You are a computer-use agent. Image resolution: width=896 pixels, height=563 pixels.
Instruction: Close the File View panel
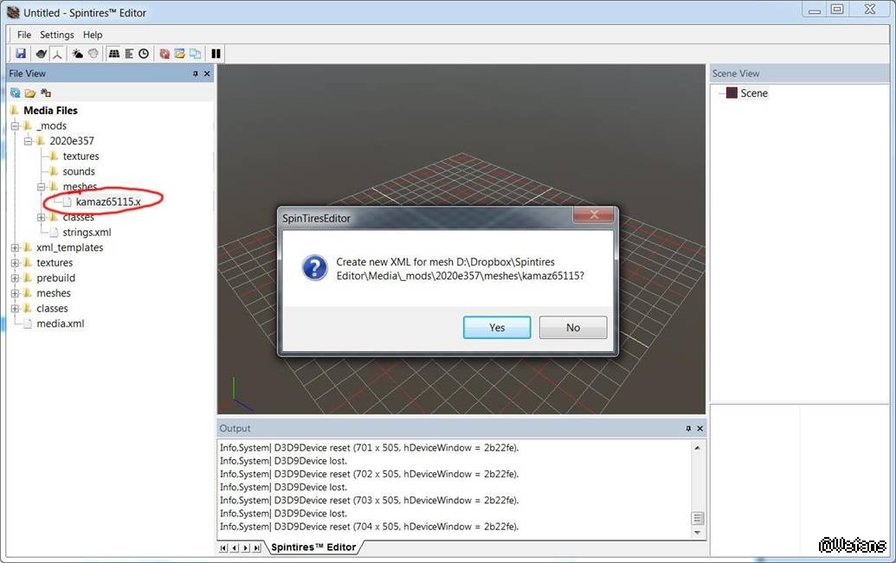point(207,74)
